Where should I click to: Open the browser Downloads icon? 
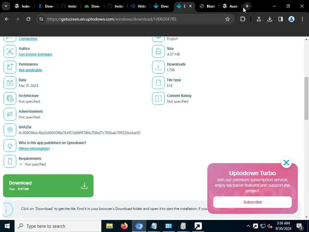[x=270, y=19]
